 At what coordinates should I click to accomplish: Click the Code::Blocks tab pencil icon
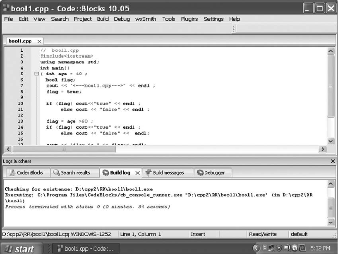point(12,173)
